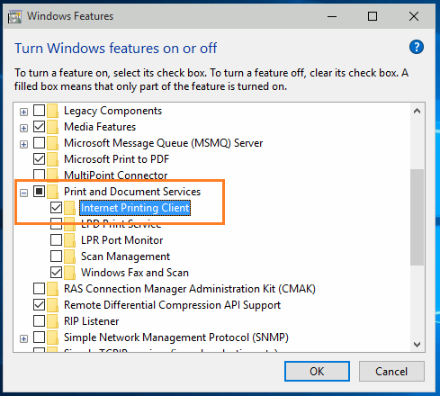Click the Microsoft Print to PDF folder icon

point(52,159)
